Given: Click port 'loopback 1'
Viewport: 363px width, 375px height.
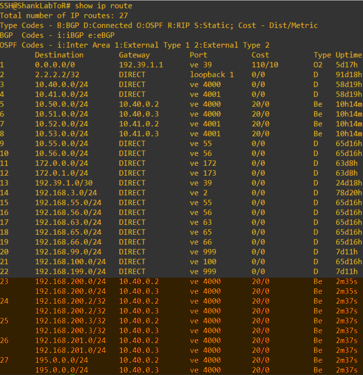Looking at the screenshot, I should point(212,74).
